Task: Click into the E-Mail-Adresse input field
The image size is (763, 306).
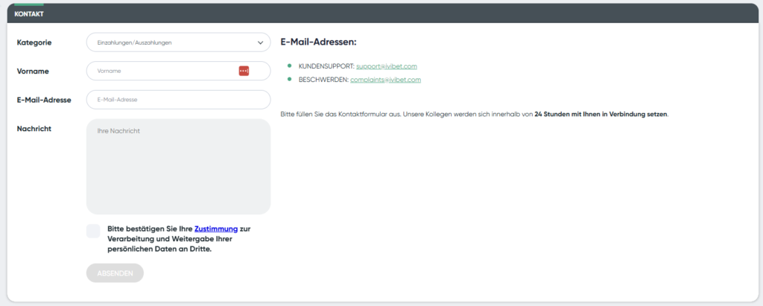Action: click(x=178, y=100)
